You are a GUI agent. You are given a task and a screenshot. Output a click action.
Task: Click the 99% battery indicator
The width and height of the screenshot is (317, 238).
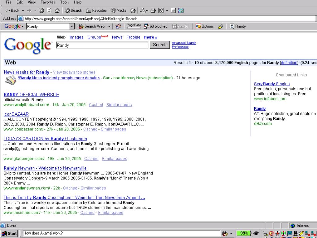[x=243, y=233]
